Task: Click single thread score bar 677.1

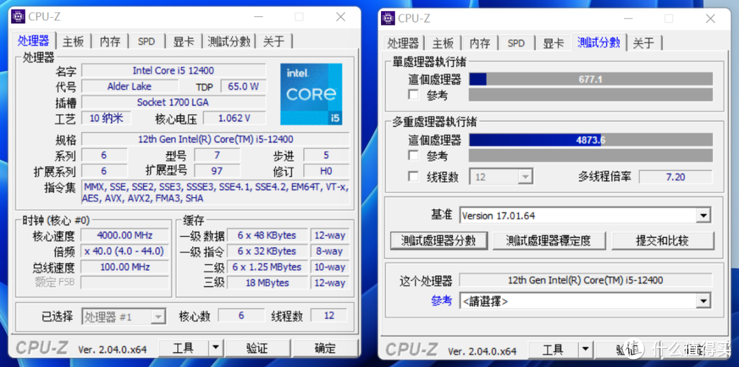Action: [x=591, y=79]
